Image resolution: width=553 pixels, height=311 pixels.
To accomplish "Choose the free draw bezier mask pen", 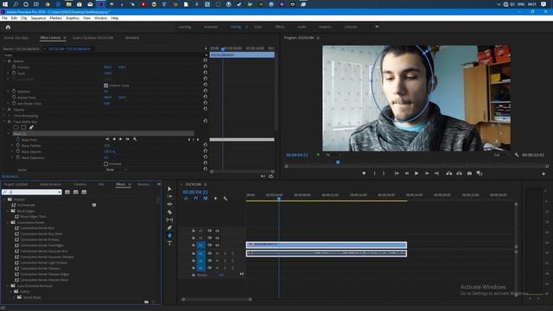I will 31,128.
